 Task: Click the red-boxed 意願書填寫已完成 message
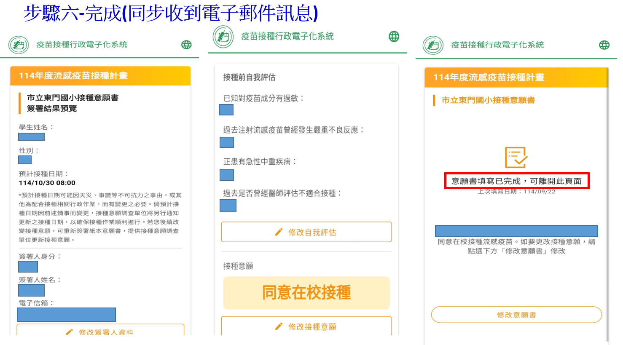516,181
